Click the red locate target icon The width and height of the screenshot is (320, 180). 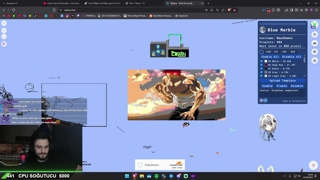[313, 165]
